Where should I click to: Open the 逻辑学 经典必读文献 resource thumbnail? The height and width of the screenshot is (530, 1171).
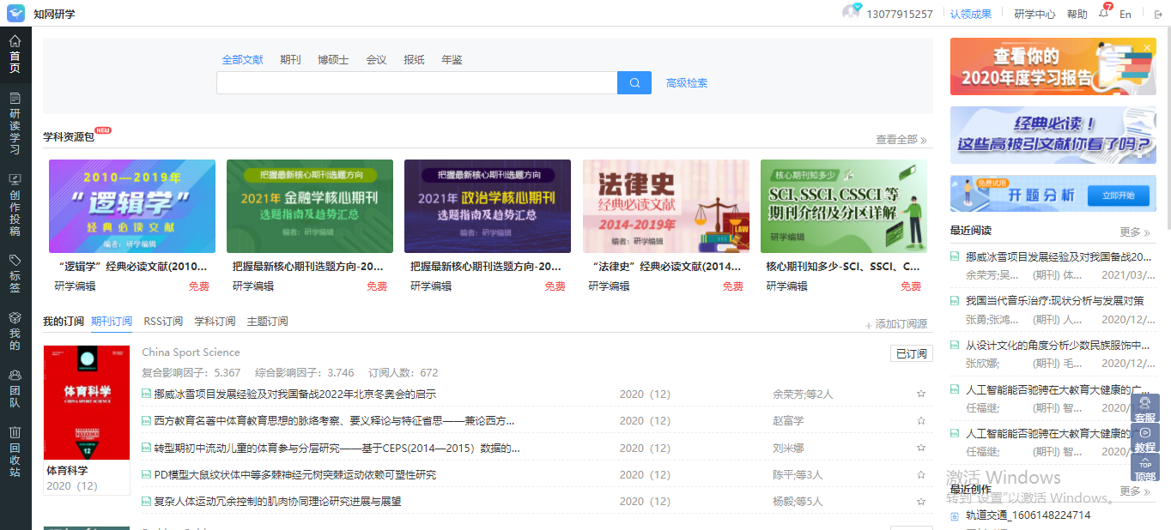132,206
